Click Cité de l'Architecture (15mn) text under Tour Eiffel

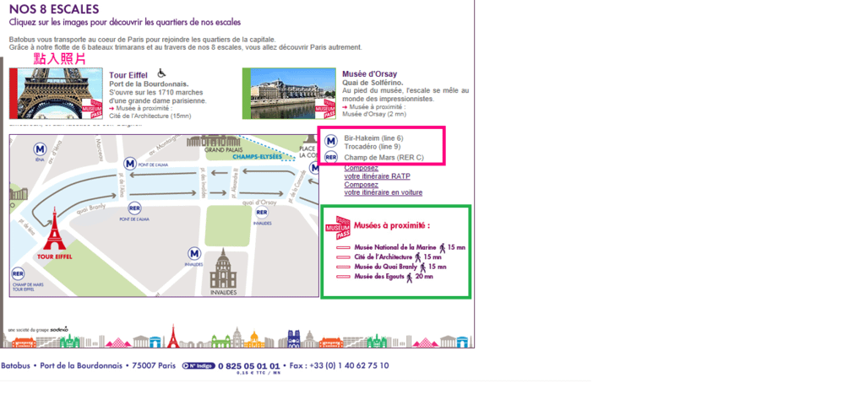point(150,116)
